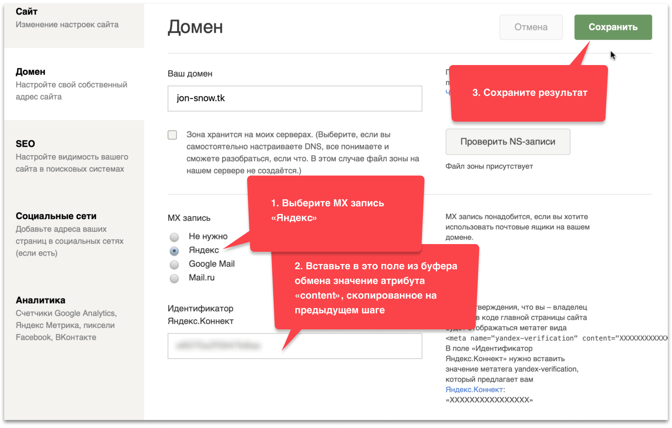Follow the blue Яндекс.Коннект link
The image size is (672, 428).
pyautogui.click(x=474, y=390)
